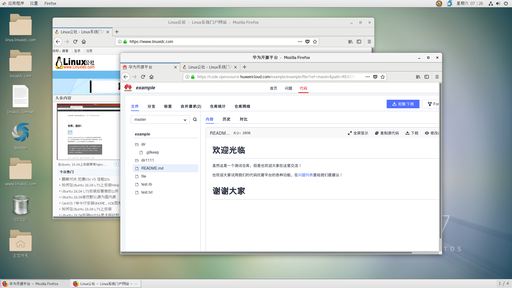The width and height of the screenshot is (512, 288).
Task: Open dir1111 folder in file tree
Action: click(x=147, y=160)
